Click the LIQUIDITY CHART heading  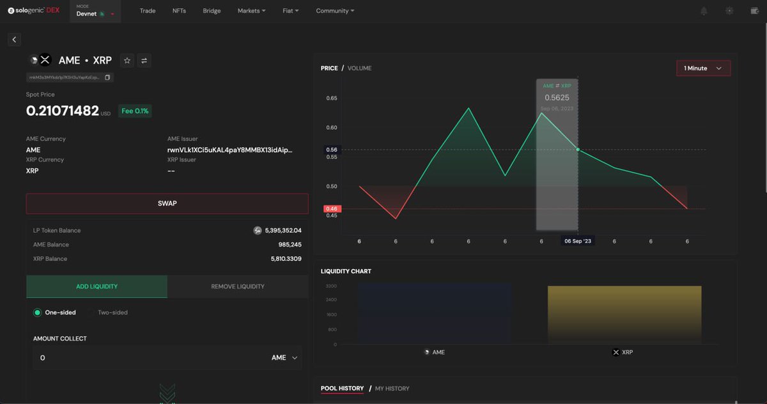click(x=346, y=272)
